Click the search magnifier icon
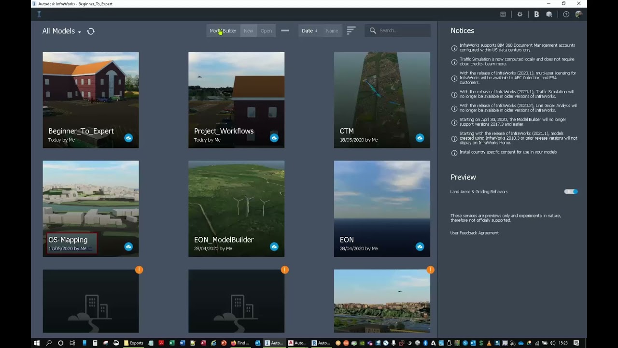618x348 pixels. pos(373,30)
